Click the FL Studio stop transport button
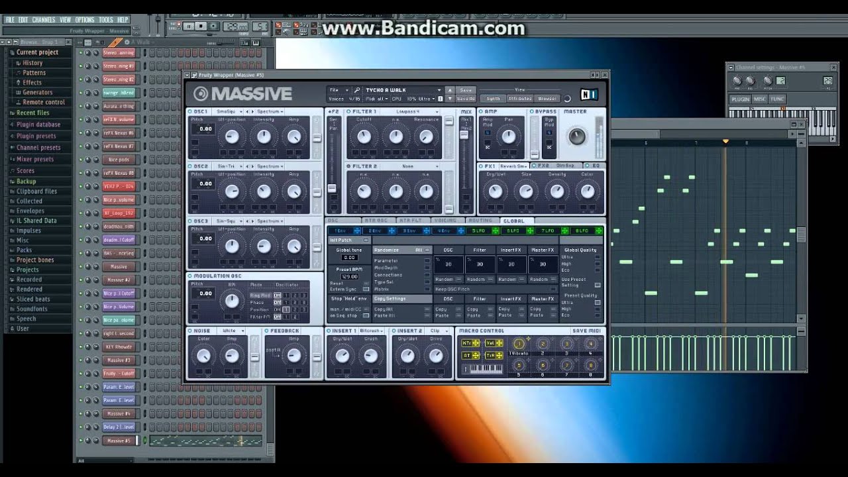Image resolution: width=848 pixels, height=477 pixels. [x=201, y=26]
